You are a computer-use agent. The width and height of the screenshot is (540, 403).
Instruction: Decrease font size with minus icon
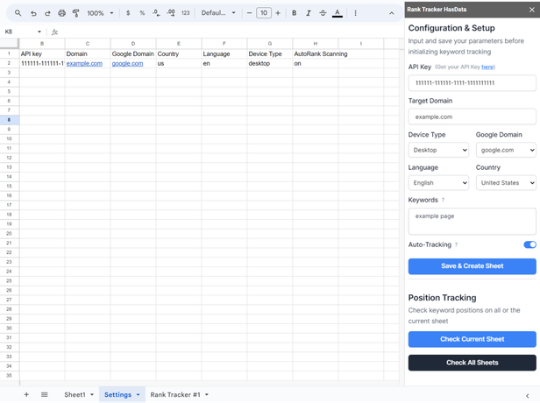tap(249, 13)
